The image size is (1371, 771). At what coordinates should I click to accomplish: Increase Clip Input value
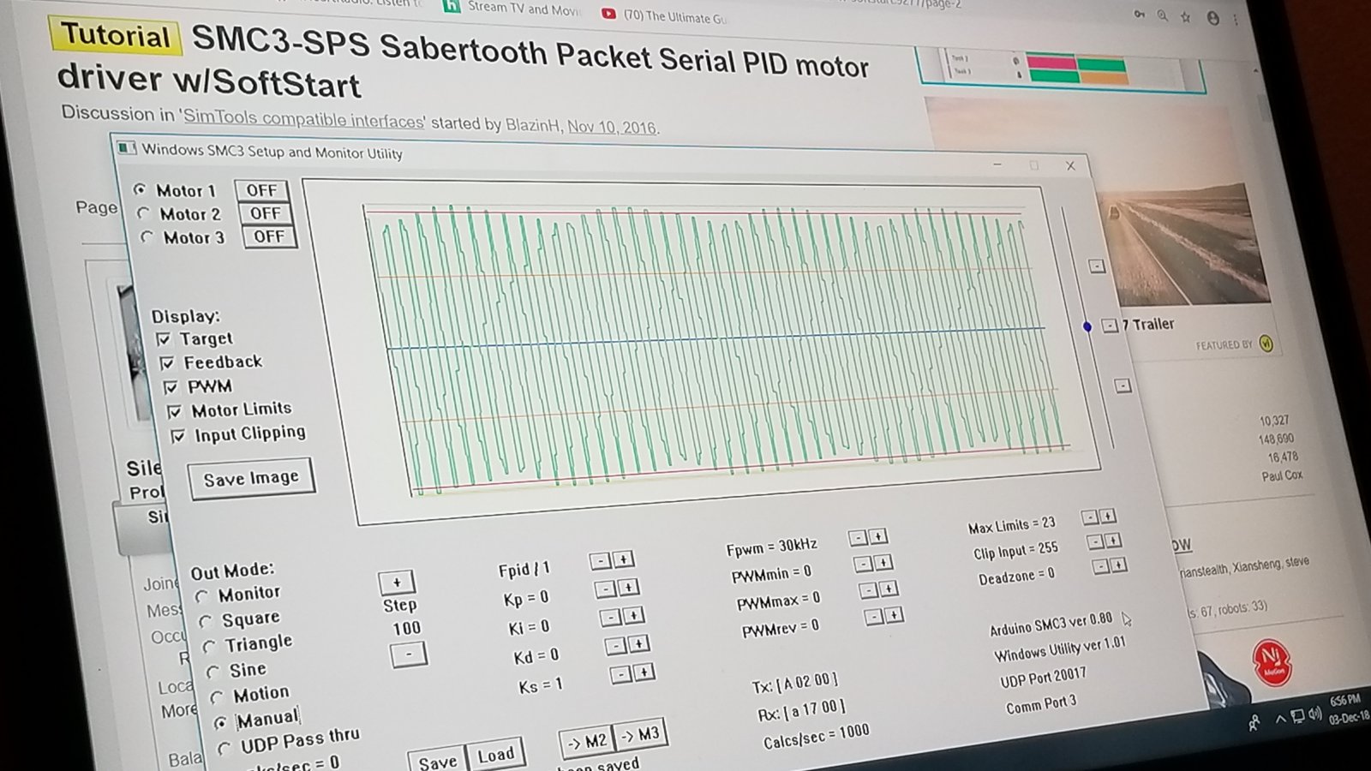tap(1113, 541)
